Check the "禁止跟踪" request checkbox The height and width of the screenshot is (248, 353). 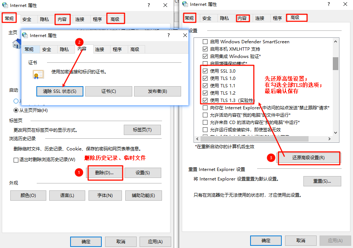pyautogui.click(x=205, y=108)
